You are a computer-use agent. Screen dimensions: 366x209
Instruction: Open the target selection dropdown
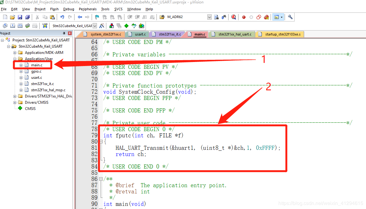click(x=95, y=26)
